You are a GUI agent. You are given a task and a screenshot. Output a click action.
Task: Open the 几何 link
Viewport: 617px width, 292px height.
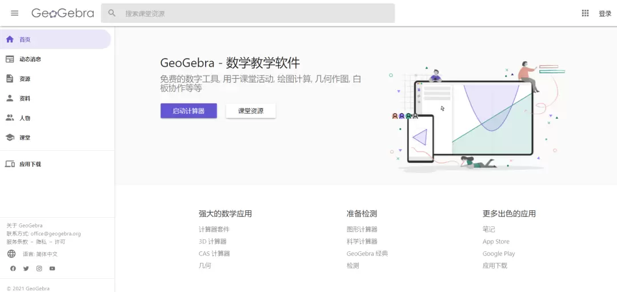click(x=205, y=266)
